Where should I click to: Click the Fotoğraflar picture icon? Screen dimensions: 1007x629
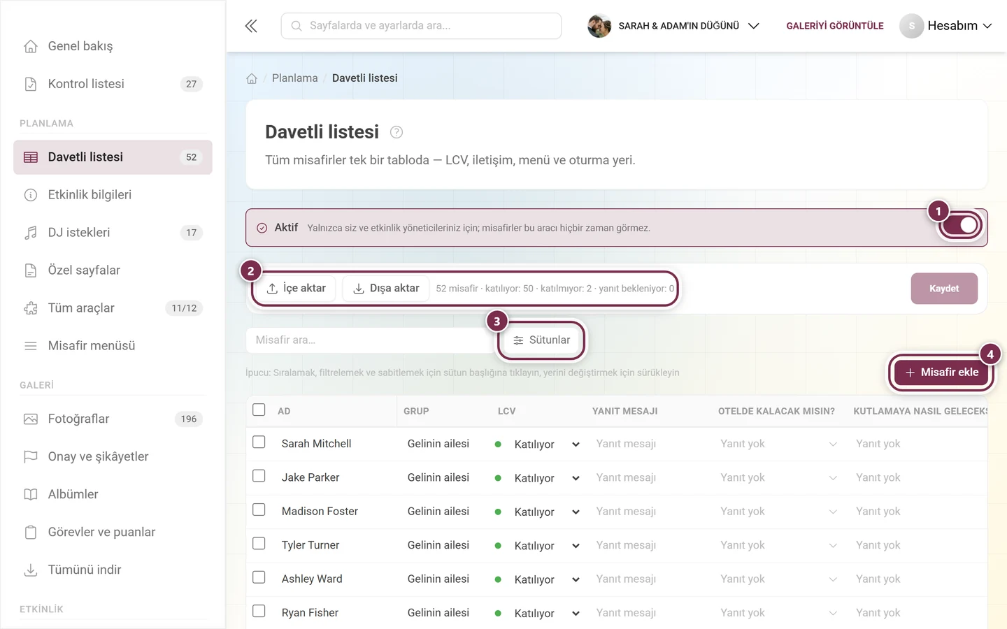coord(31,419)
